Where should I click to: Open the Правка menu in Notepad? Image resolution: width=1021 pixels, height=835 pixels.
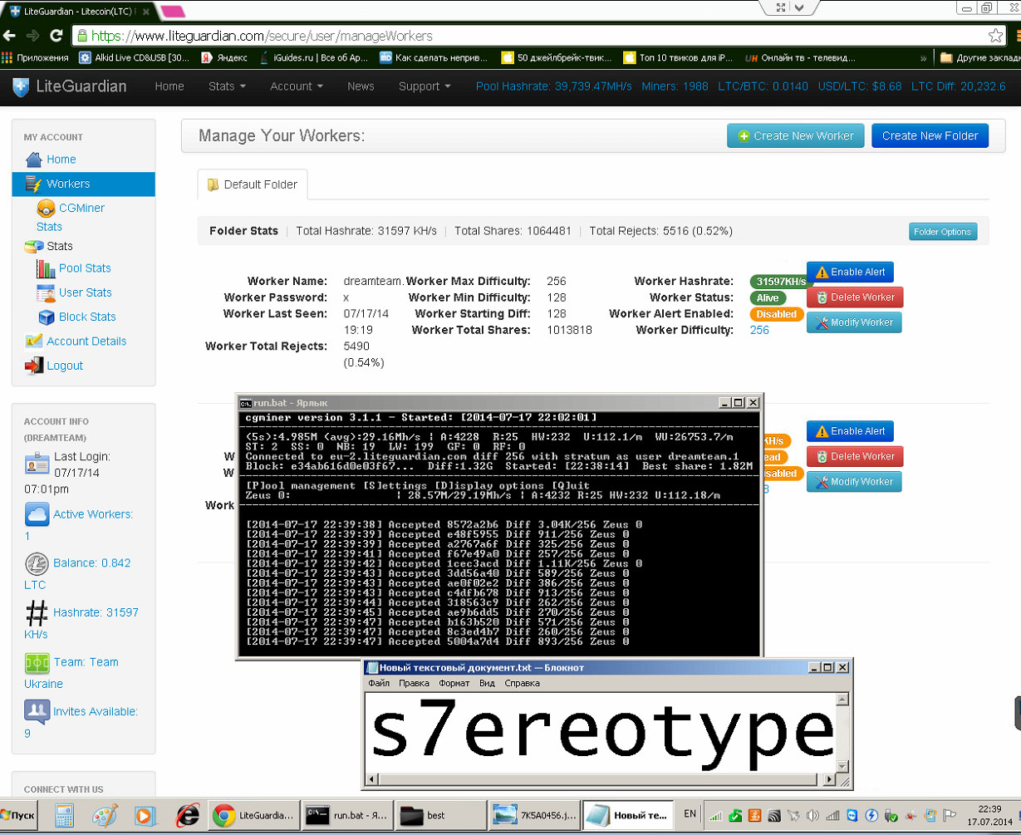[414, 683]
